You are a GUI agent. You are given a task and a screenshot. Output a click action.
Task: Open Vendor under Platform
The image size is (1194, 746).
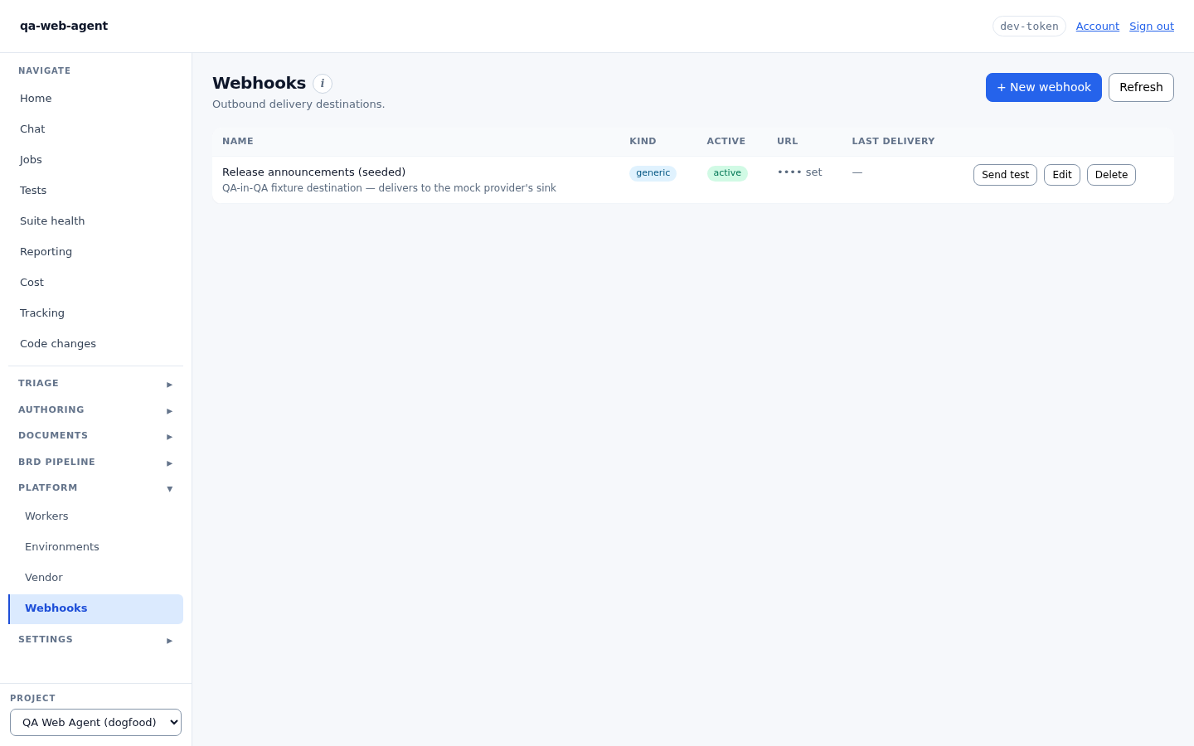point(96,578)
